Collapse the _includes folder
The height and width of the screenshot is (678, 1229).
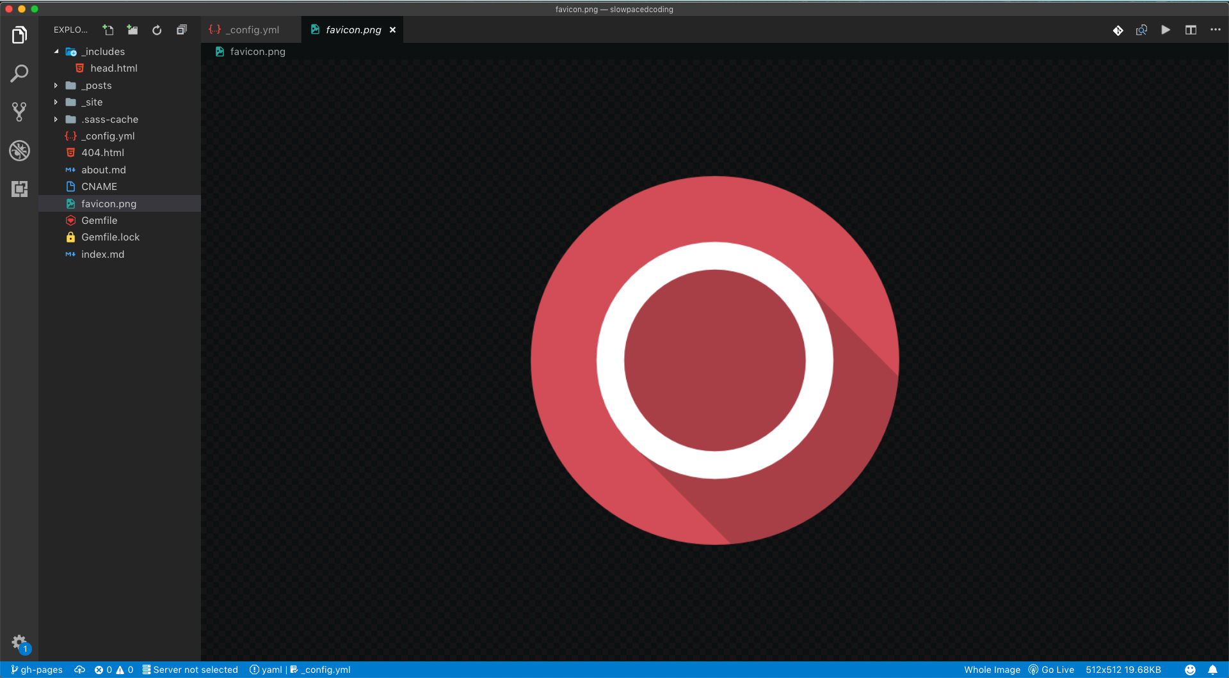click(x=56, y=51)
